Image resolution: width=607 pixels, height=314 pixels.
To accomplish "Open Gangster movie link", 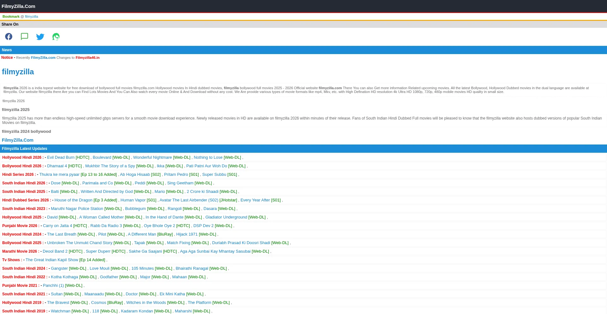I will (59, 268).
